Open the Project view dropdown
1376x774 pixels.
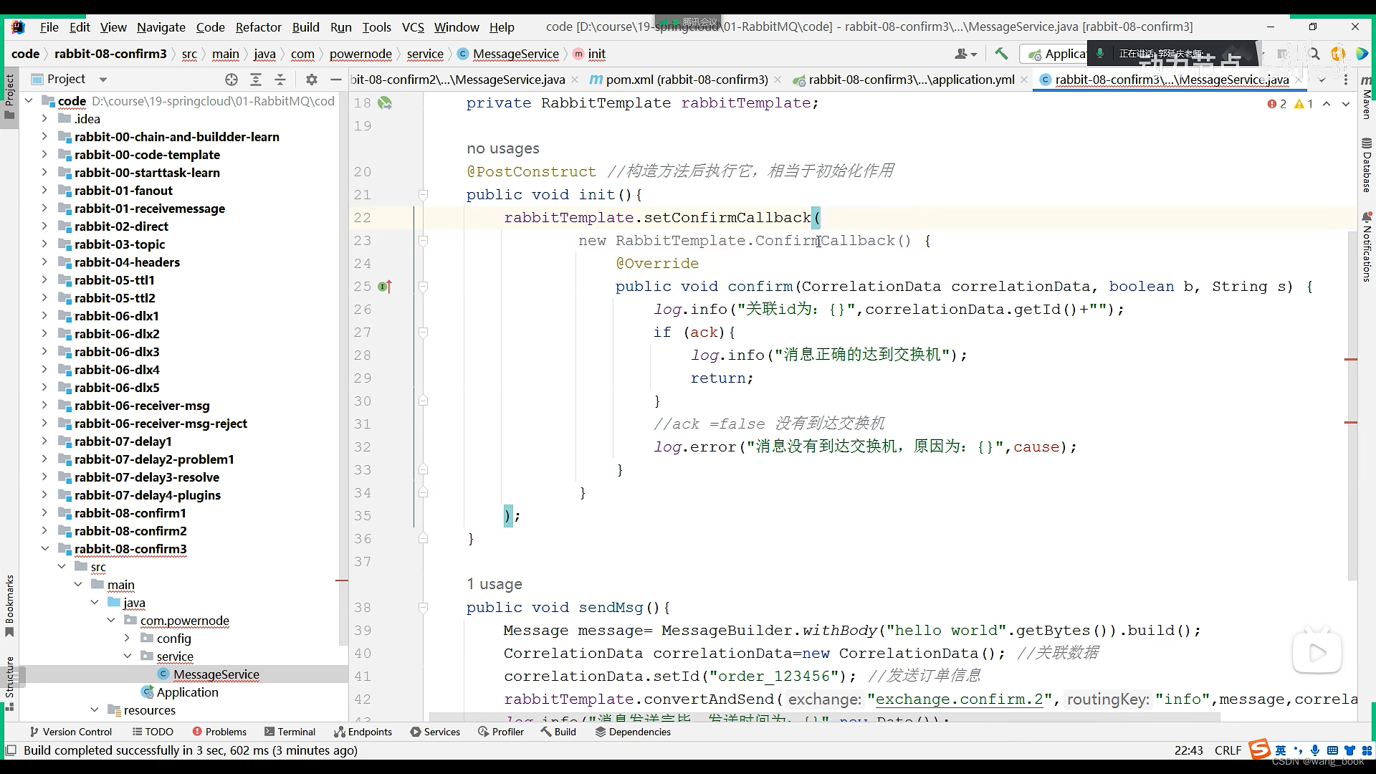(102, 80)
